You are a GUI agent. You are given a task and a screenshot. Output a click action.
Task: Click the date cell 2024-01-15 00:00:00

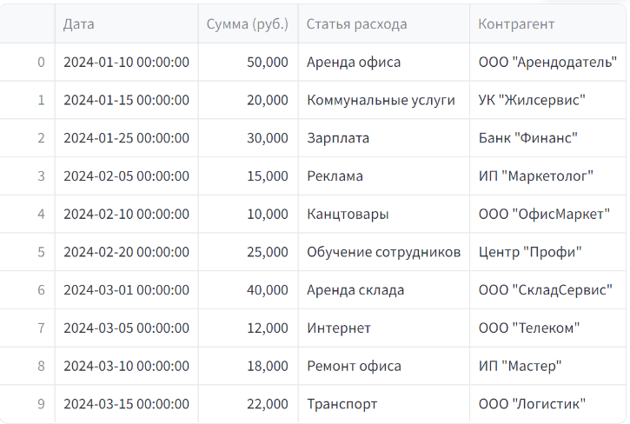tap(127, 100)
